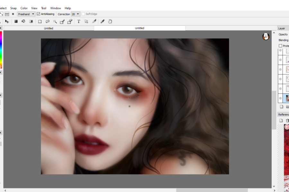This screenshot has height=192, width=289.
Task: Select the Operation cursor tool
Action: [86, 21]
